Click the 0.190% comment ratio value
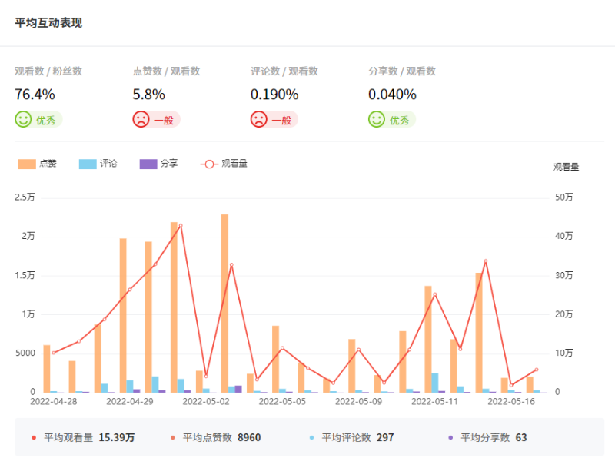Screen dimensions: 615x468 [x=274, y=95]
